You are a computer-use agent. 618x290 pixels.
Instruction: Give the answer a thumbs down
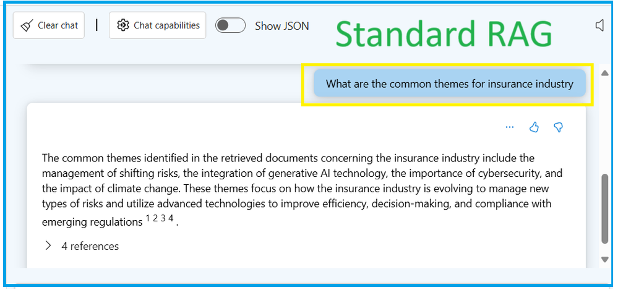pos(558,127)
